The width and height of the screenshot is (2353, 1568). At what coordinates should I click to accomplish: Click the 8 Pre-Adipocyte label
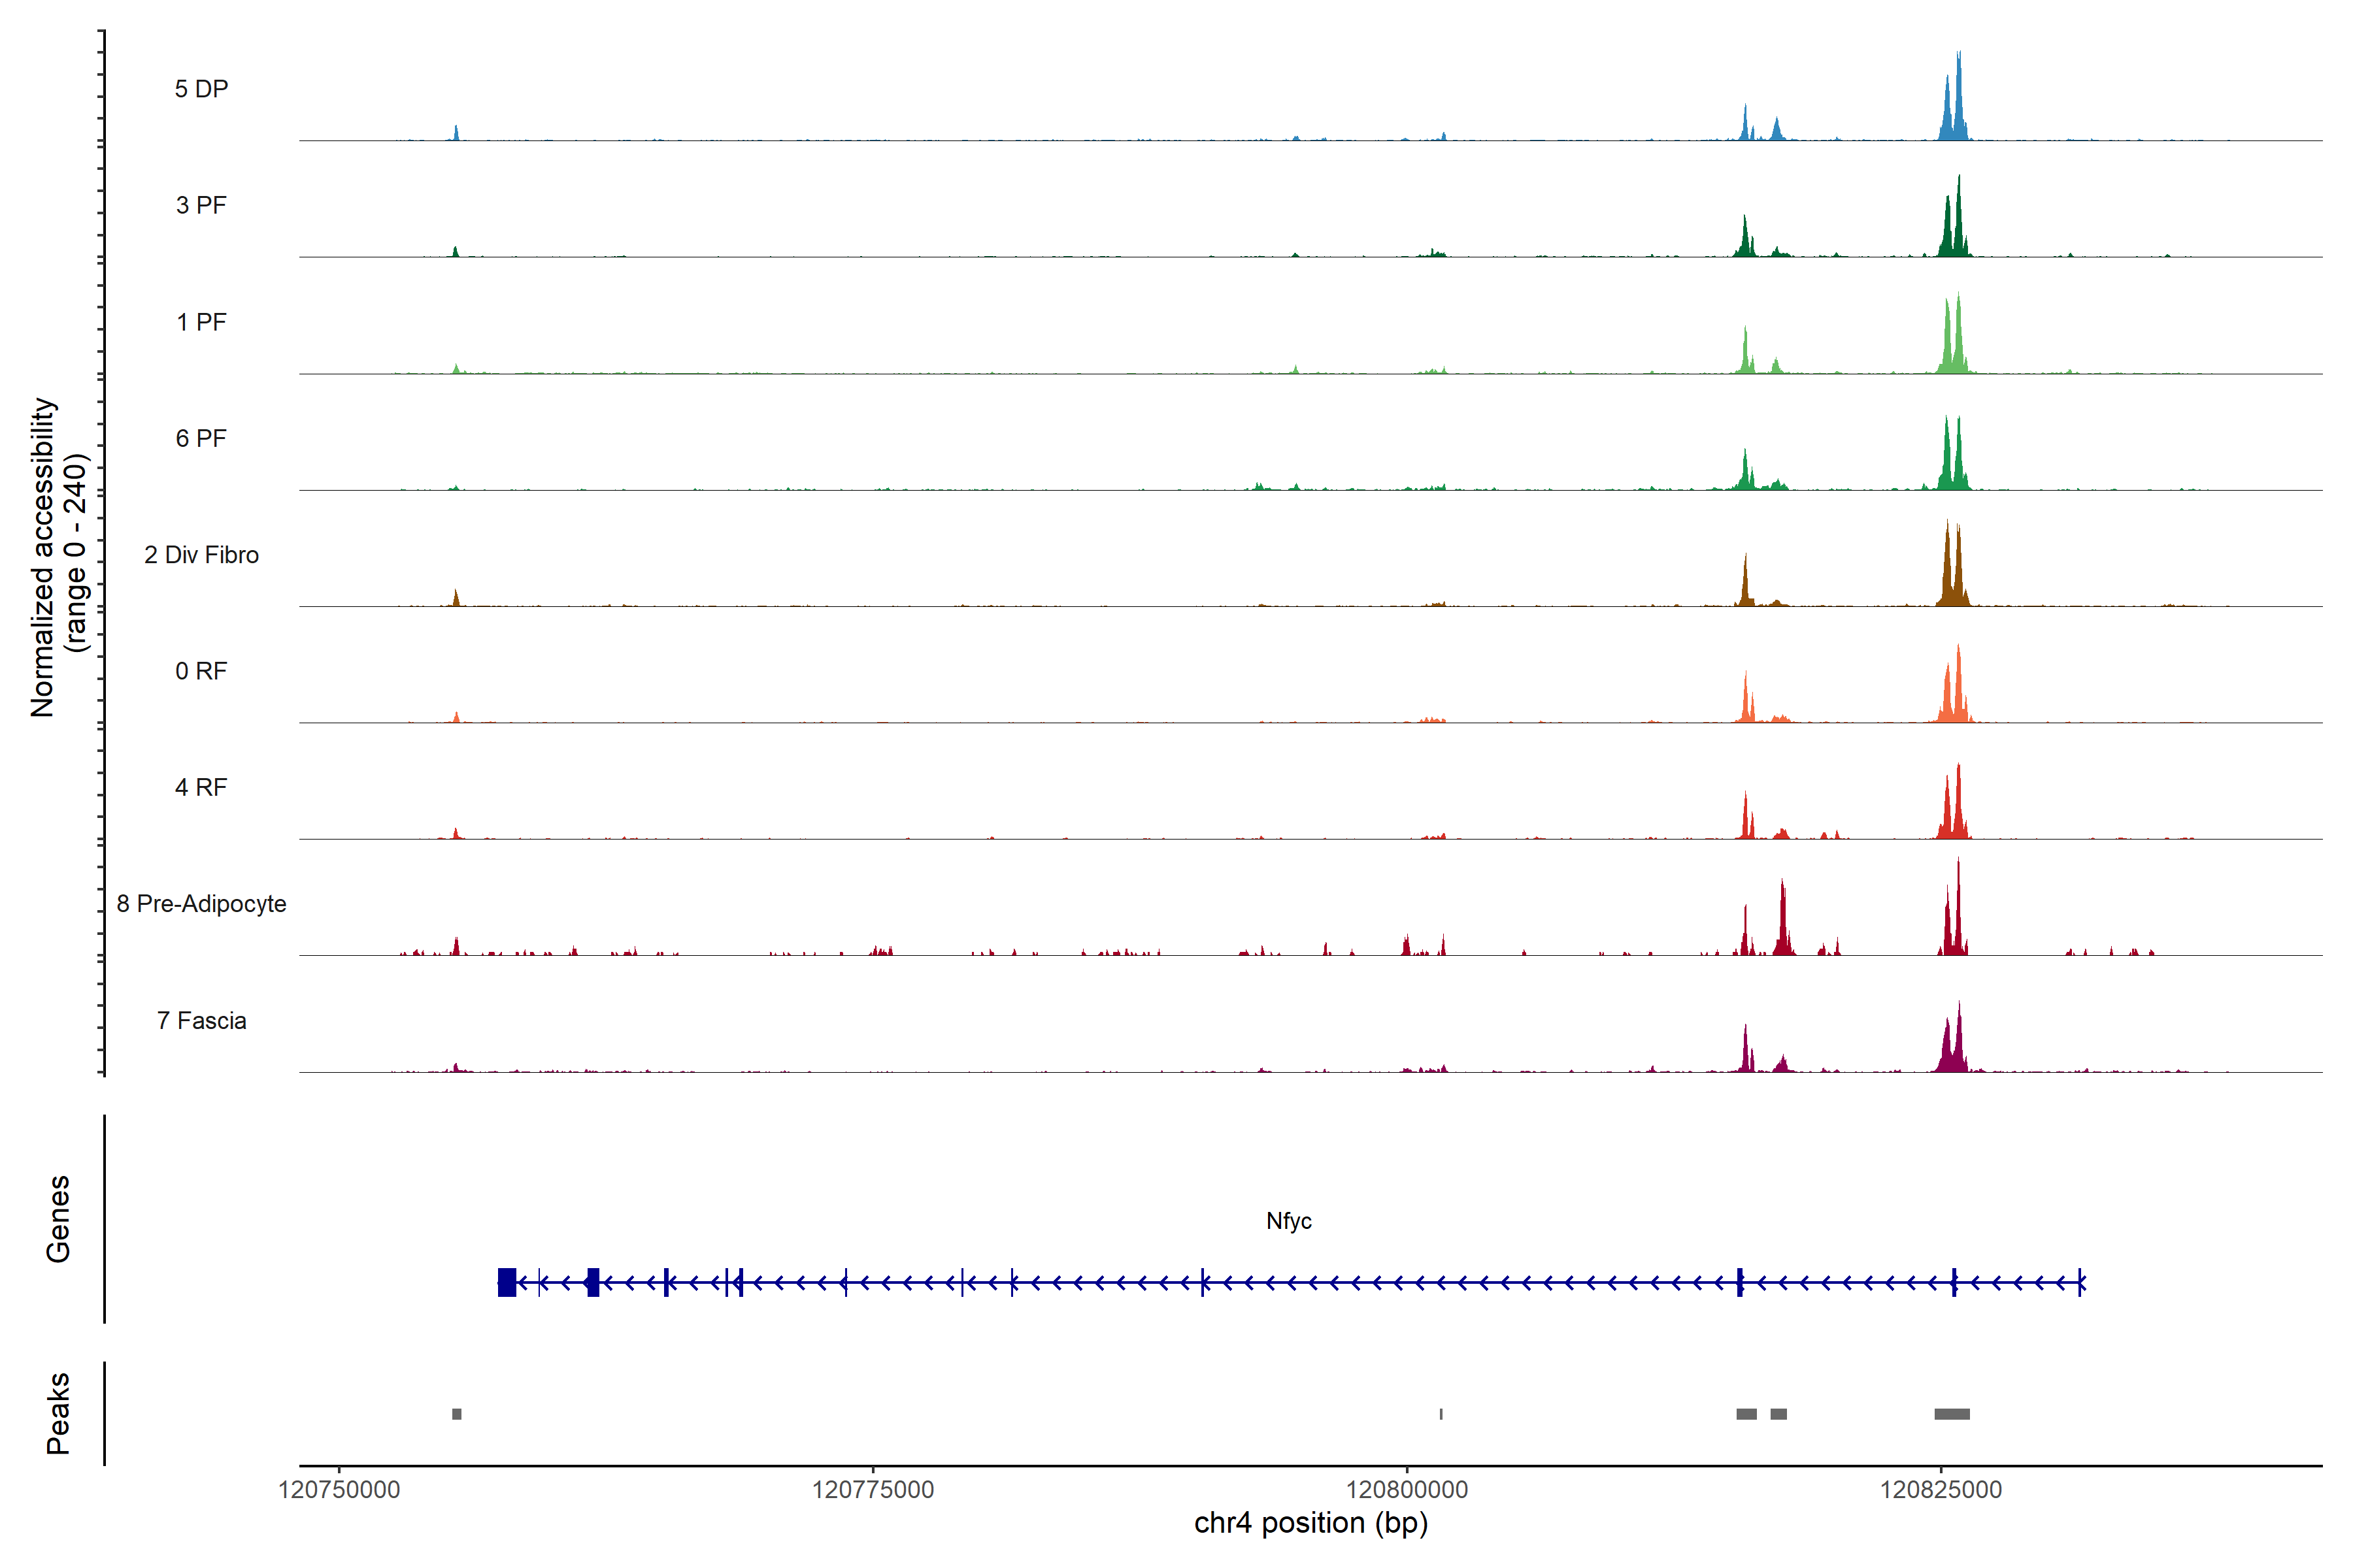201,904
